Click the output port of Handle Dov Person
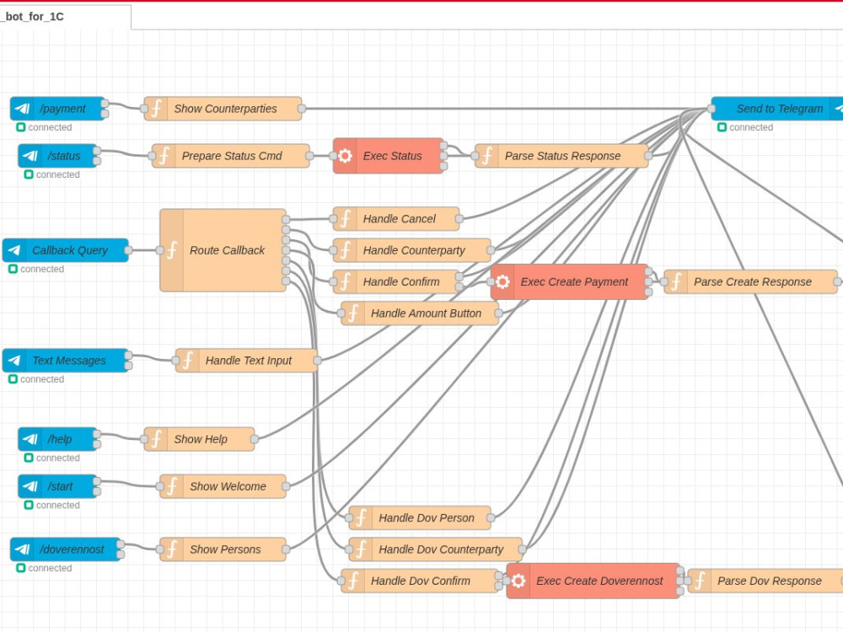 (491, 518)
